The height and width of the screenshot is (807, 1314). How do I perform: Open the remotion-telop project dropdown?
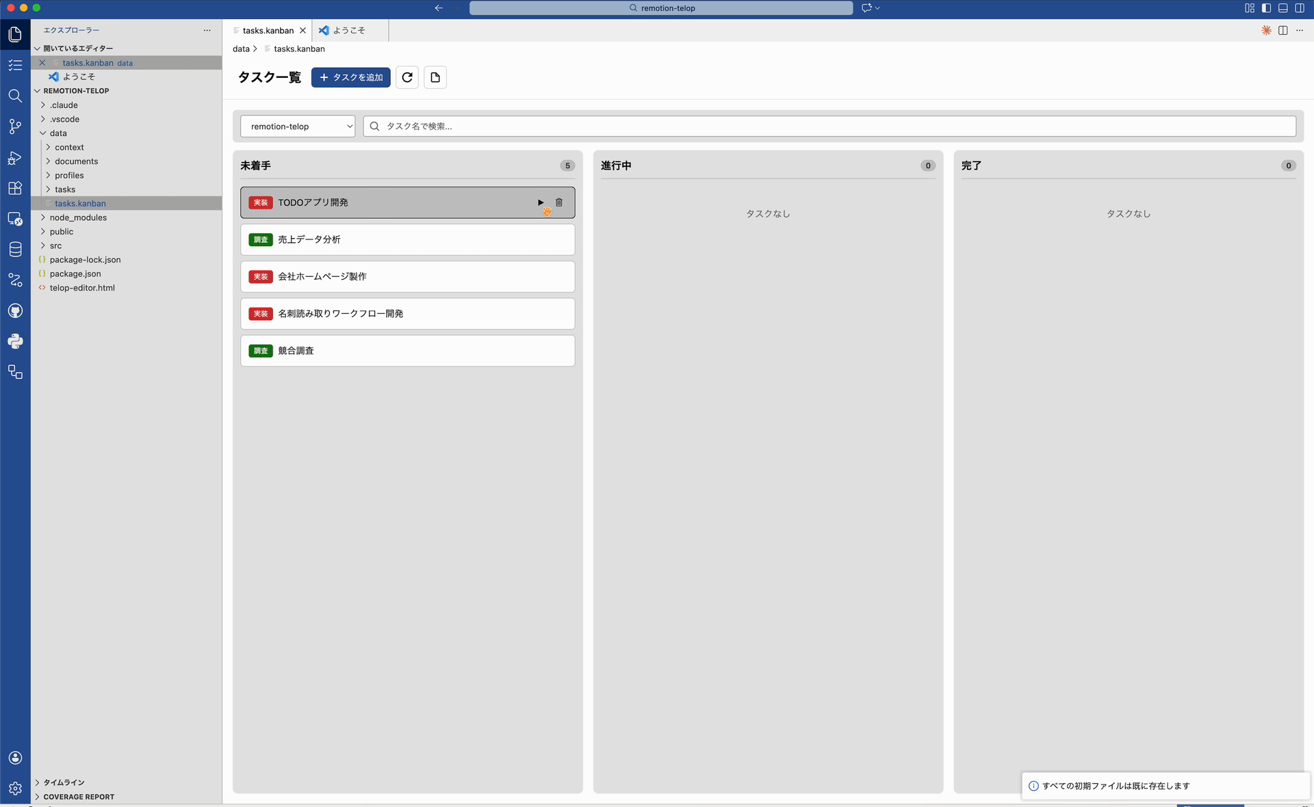[298, 126]
